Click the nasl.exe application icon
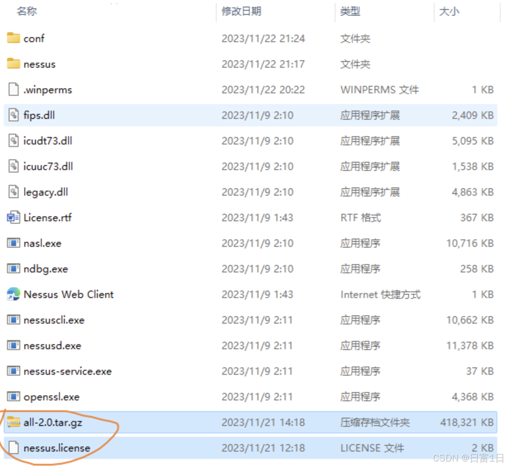This screenshot has height=466, width=506. coord(14,243)
